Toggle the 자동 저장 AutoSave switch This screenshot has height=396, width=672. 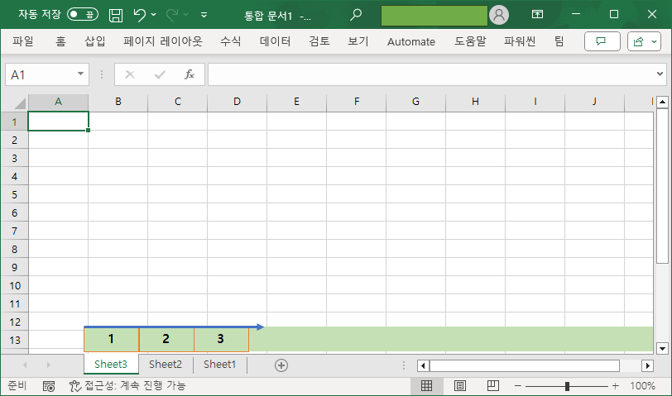tap(83, 15)
